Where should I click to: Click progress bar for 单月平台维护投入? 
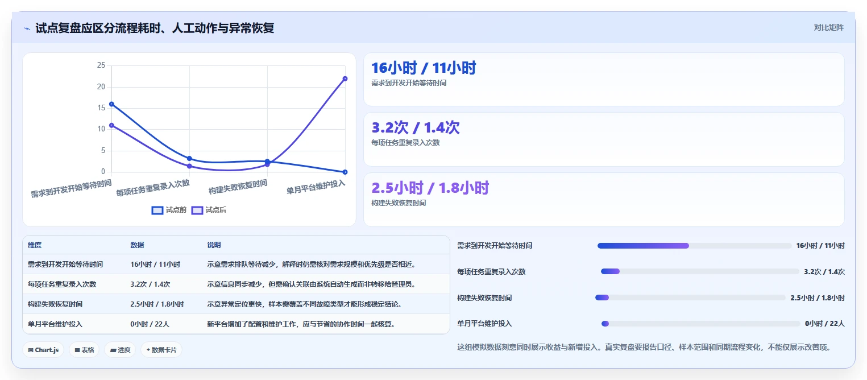700,324
